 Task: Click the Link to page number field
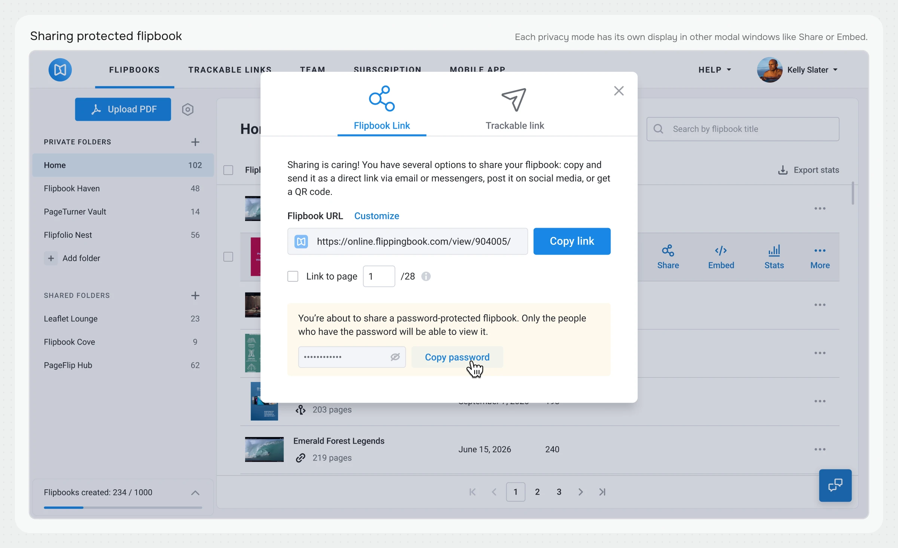379,276
